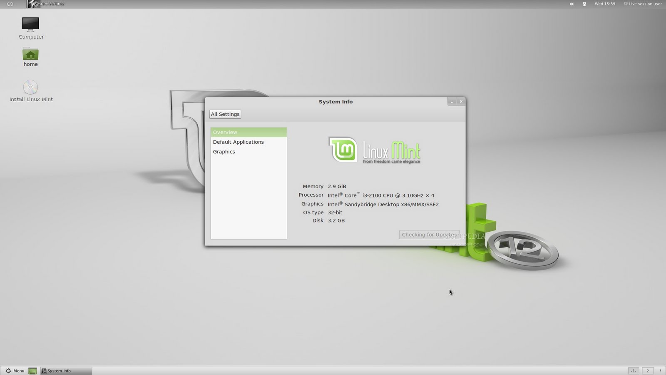Click the System Info taskbar entry
Viewport: 666px width, 375px height.
coord(58,370)
